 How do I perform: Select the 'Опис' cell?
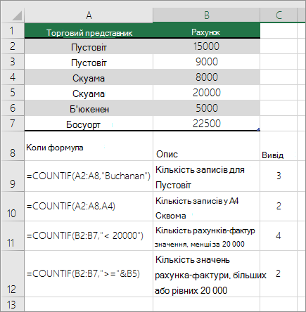tap(206, 145)
